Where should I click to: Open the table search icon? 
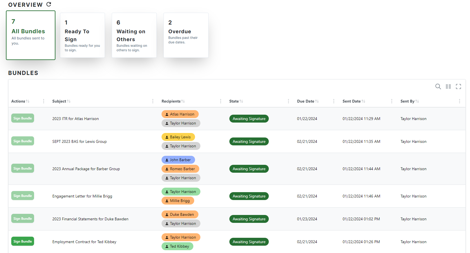438,86
